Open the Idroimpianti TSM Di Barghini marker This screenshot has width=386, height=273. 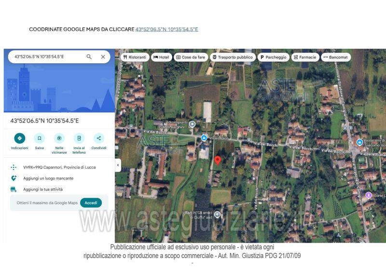click(x=192, y=124)
